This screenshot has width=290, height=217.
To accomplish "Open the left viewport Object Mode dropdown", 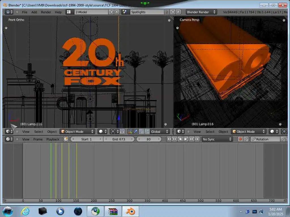I will point(77,132).
